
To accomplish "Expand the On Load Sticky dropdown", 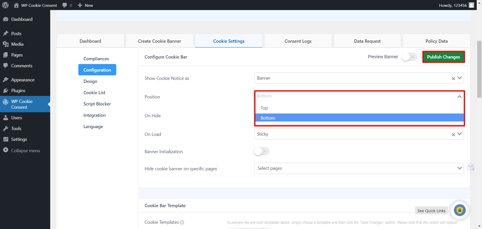I will (459, 134).
